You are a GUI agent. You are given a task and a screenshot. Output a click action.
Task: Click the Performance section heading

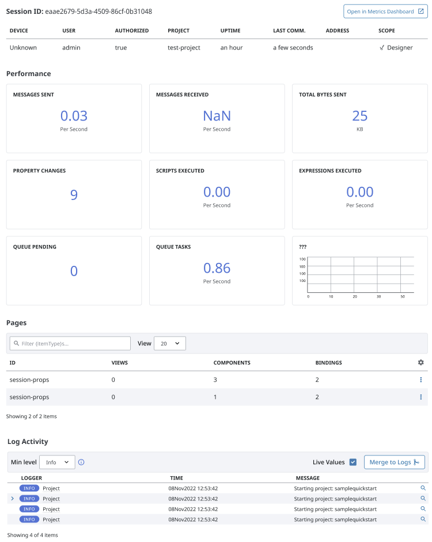(29, 74)
